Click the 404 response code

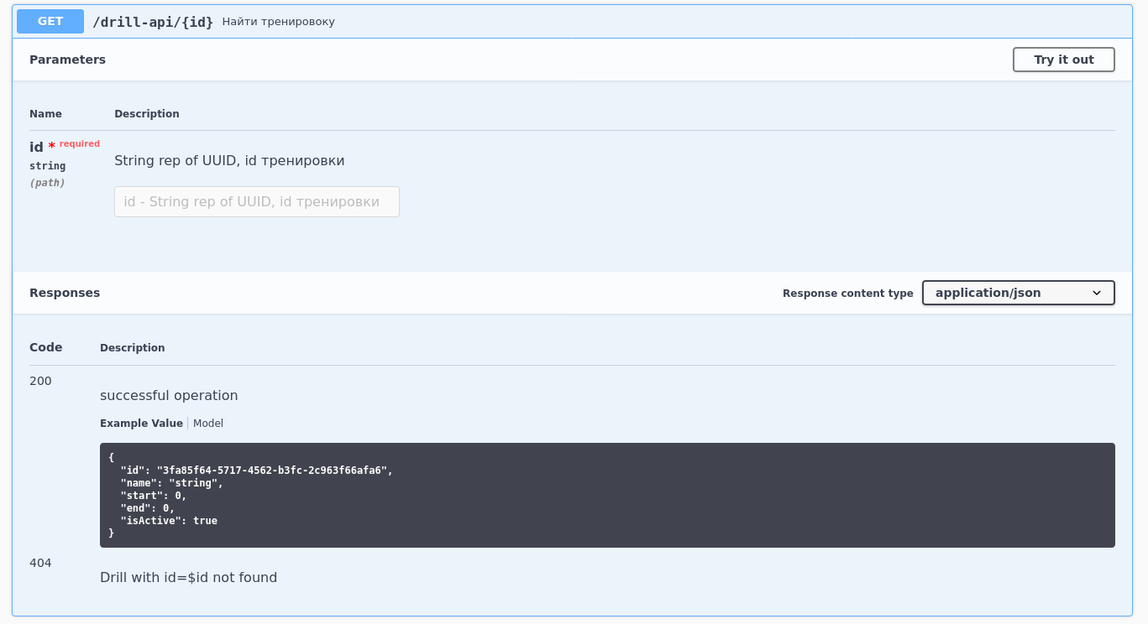click(40, 563)
